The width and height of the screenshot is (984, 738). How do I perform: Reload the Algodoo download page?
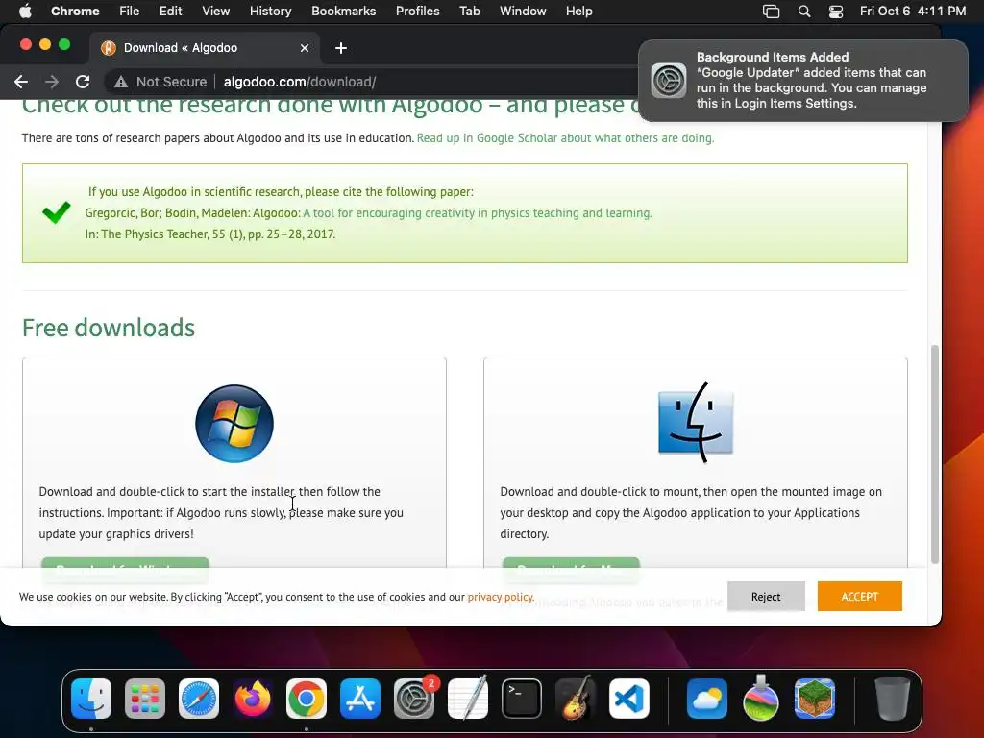[83, 82]
